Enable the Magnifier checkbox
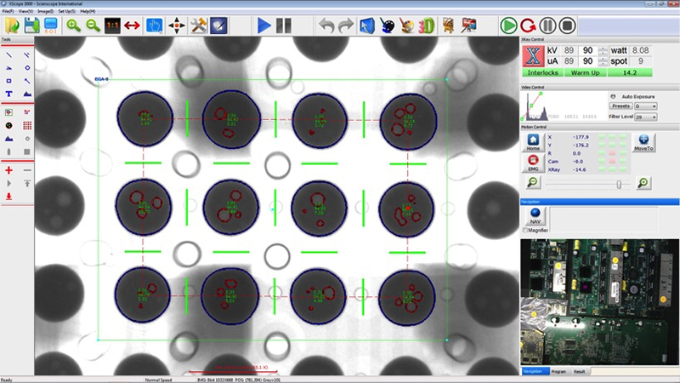The height and width of the screenshot is (383, 680). 524,230
